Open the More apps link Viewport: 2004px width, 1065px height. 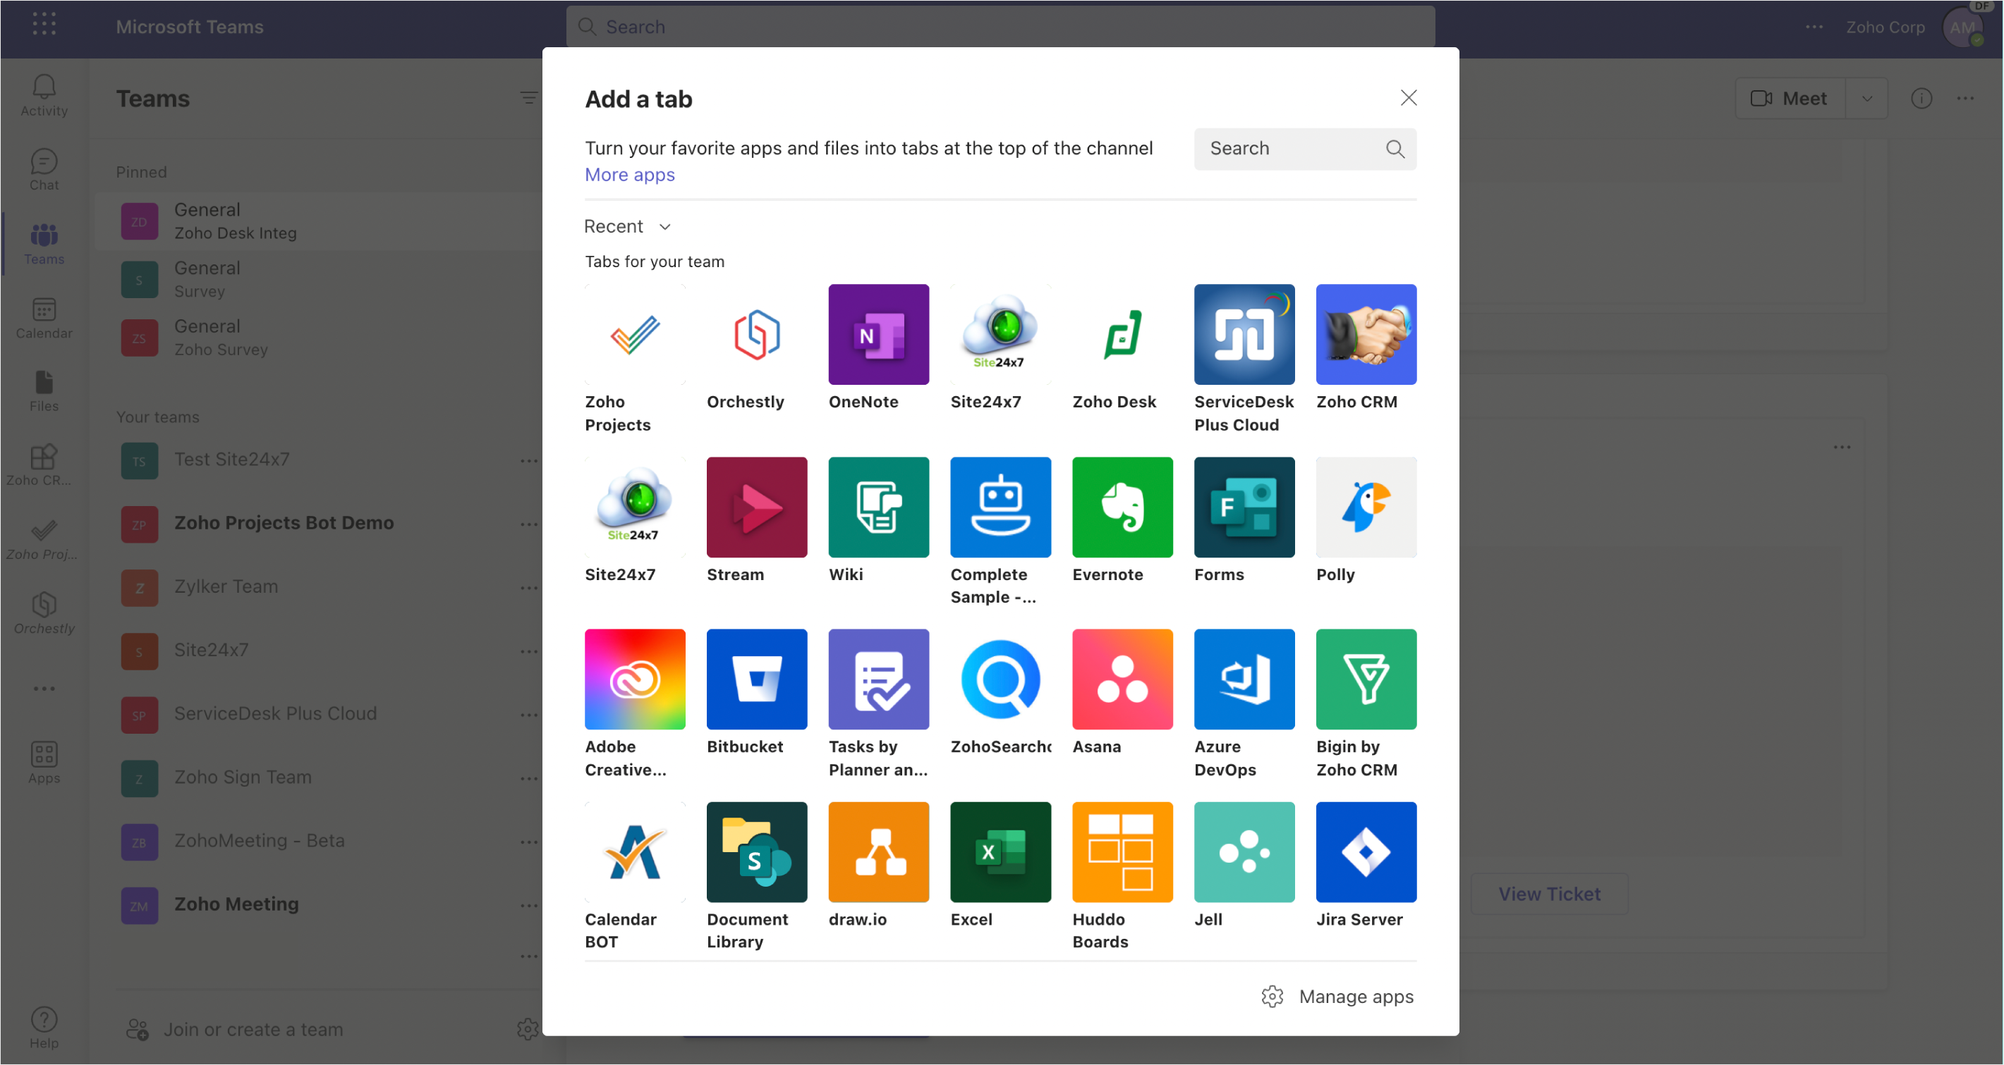point(629,175)
